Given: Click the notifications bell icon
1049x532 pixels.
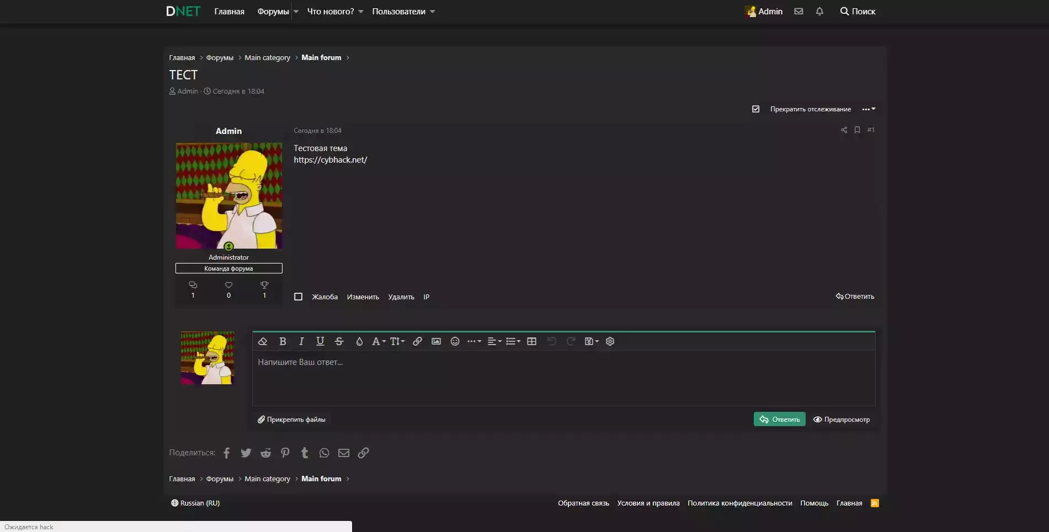Looking at the screenshot, I should 819,11.
